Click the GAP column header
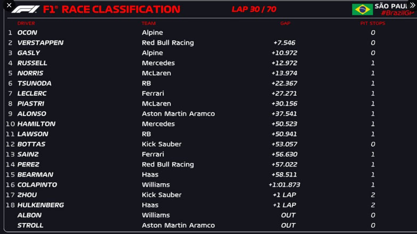 coord(285,23)
